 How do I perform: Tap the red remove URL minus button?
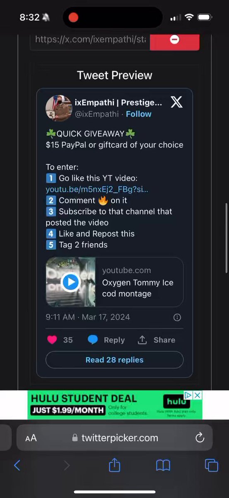(x=174, y=40)
